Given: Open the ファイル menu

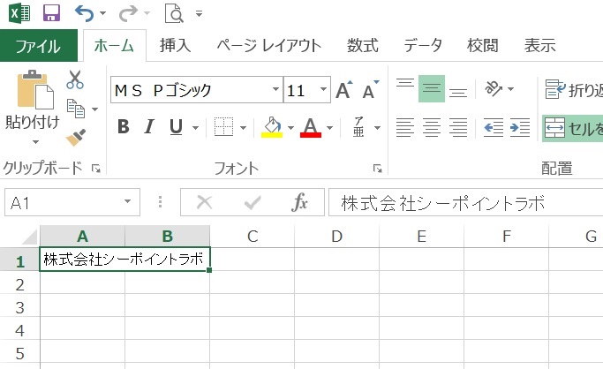Looking at the screenshot, I should coord(38,46).
